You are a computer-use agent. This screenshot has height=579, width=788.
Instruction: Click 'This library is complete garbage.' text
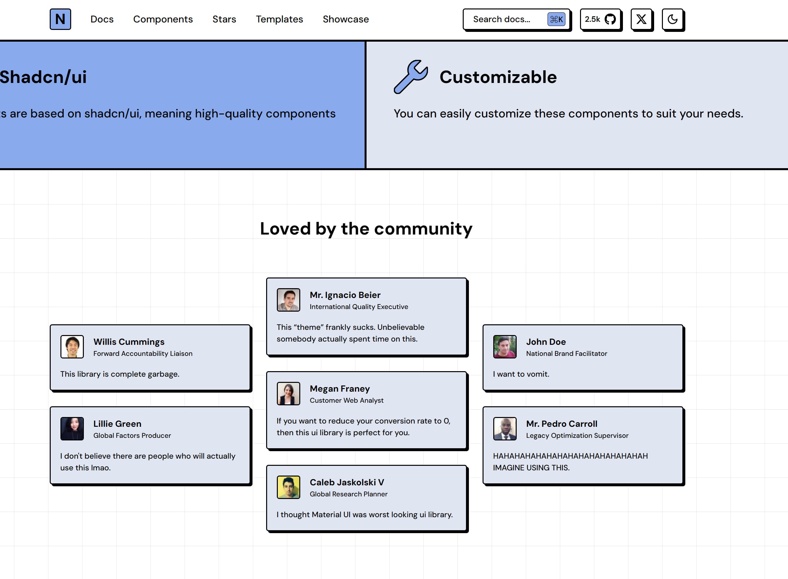click(120, 374)
